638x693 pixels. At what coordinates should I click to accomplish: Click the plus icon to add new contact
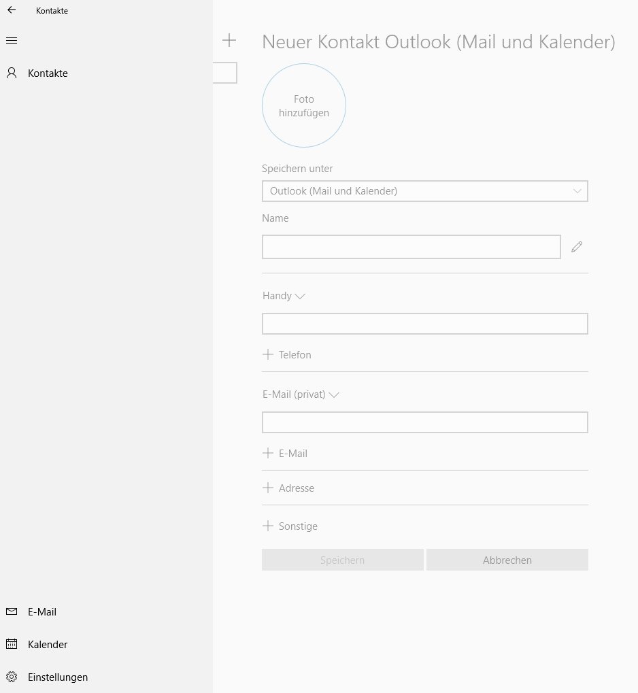pos(229,41)
